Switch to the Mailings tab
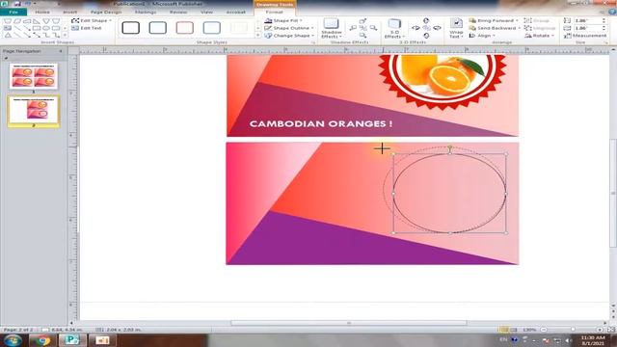 click(x=146, y=13)
